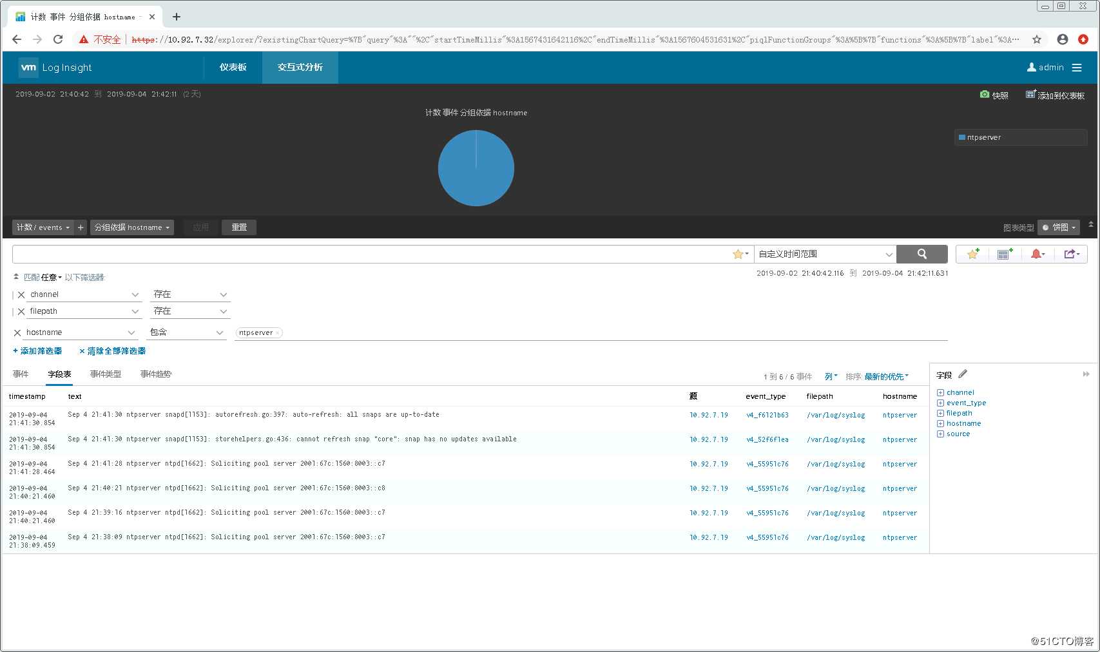Open the hostname operator contains dropdown
The image size is (1100, 652).
click(x=186, y=332)
